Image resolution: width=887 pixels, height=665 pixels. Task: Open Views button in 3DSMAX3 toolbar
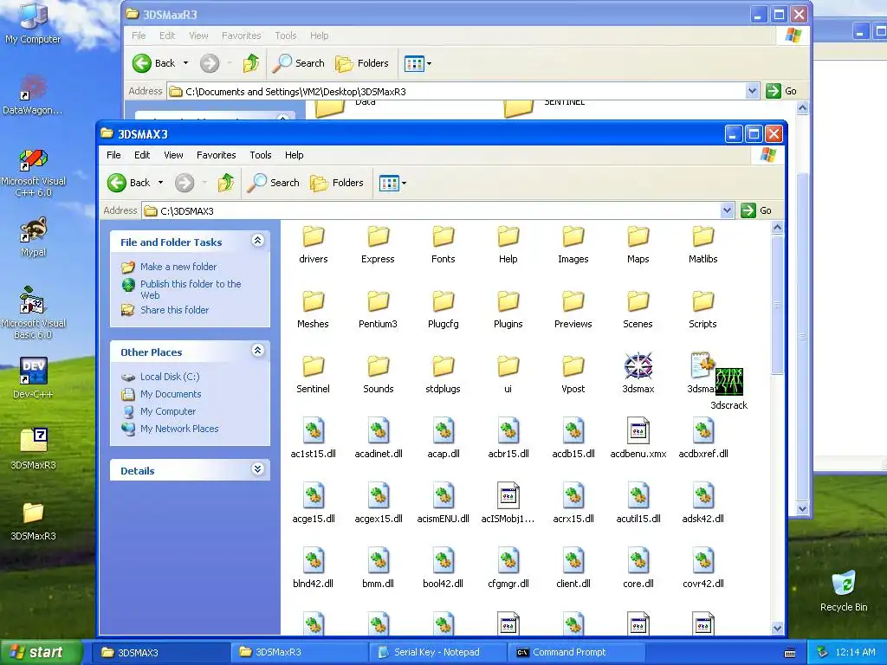[x=389, y=184]
